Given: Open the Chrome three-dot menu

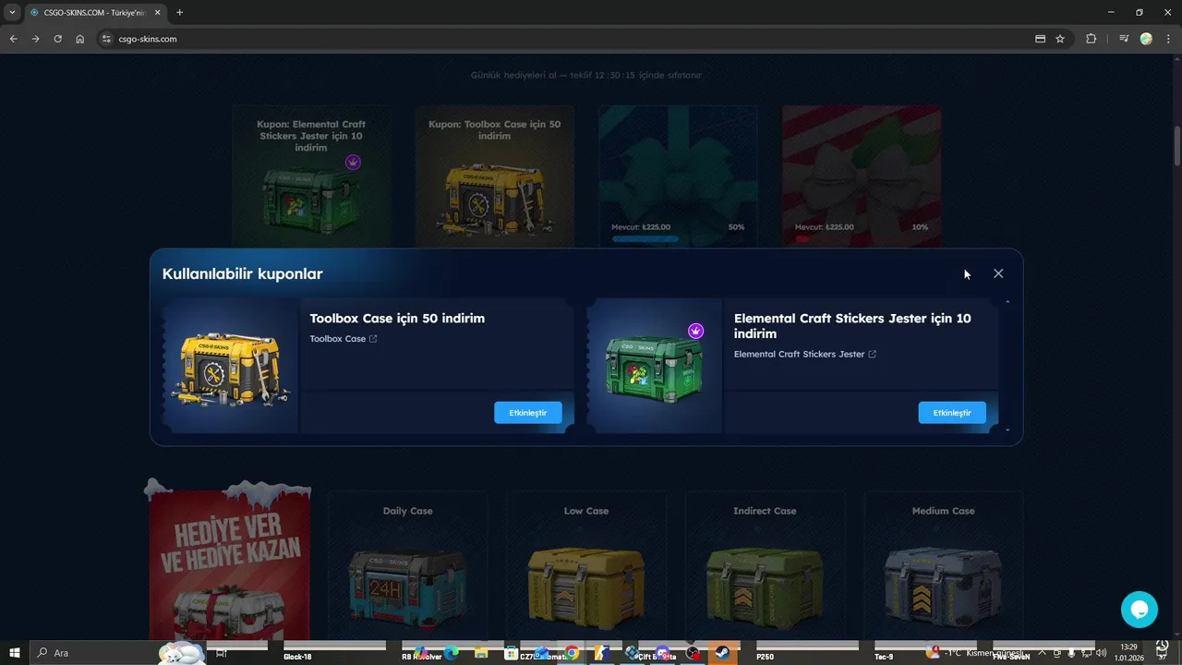Looking at the screenshot, I should click(x=1168, y=39).
